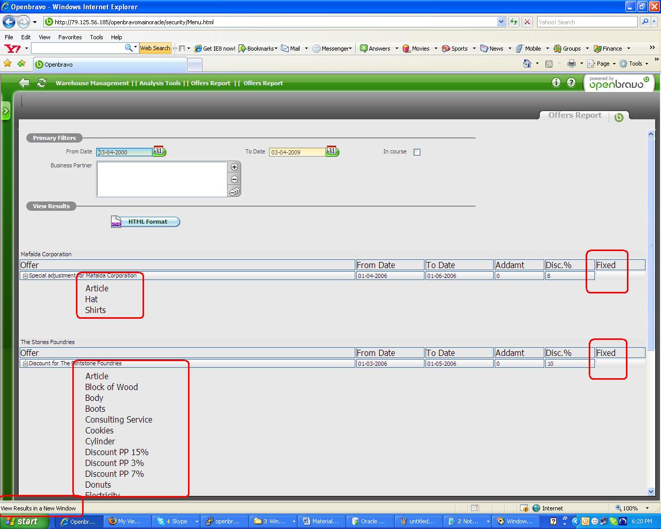Collapse the Discount for The Flintstone Foundries row
This screenshot has height=529, width=661.
(25, 364)
